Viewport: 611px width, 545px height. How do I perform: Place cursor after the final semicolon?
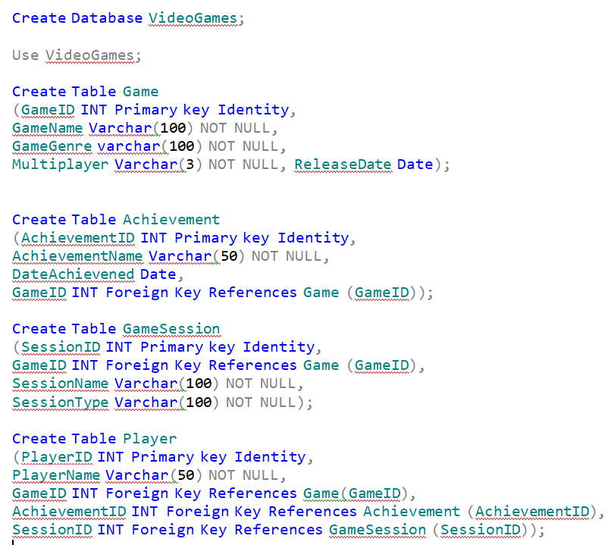(x=547, y=529)
